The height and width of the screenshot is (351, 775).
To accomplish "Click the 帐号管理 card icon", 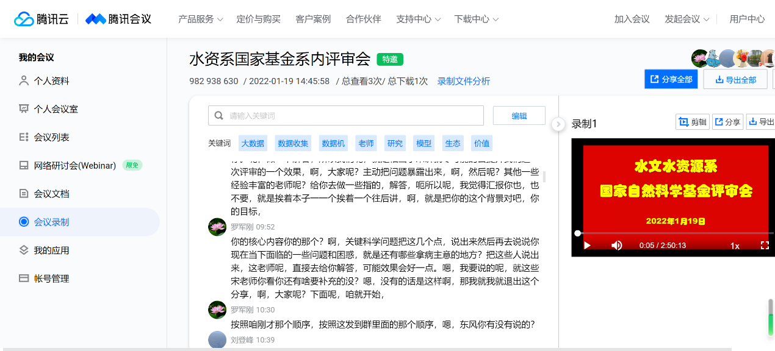I will (x=24, y=278).
